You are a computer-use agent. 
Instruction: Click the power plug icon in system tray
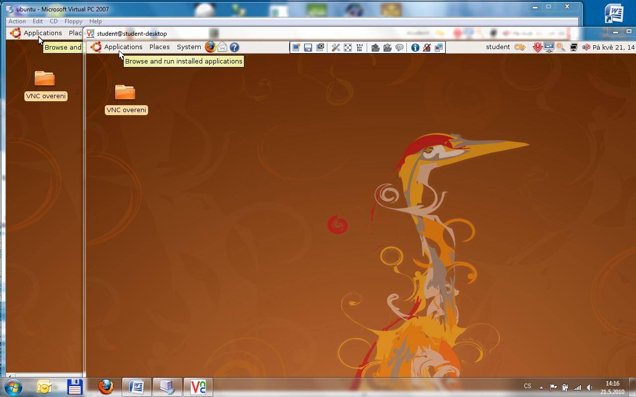pos(565,387)
